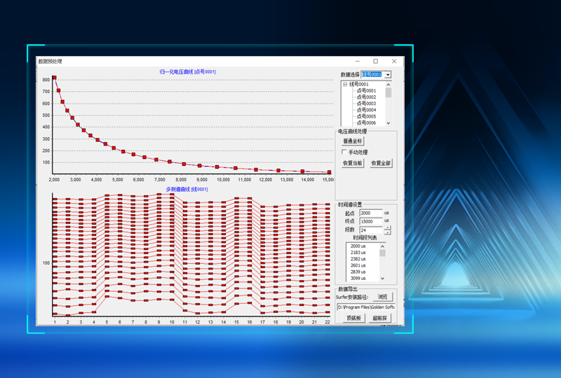
Task: Enable the 手动处理 checkbox
Action: click(x=344, y=152)
